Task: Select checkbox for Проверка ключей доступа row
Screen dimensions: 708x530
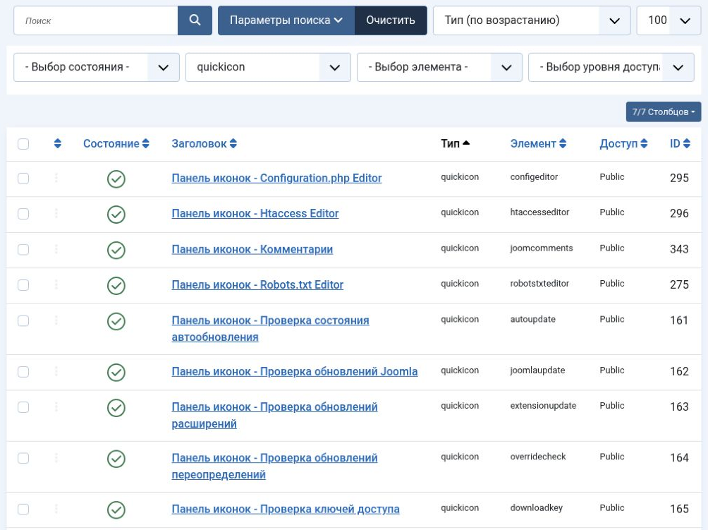Action: [23, 510]
